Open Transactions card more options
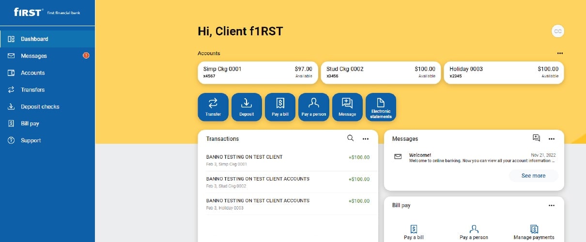The height and width of the screenshot is (242, 586). (366, 139)
